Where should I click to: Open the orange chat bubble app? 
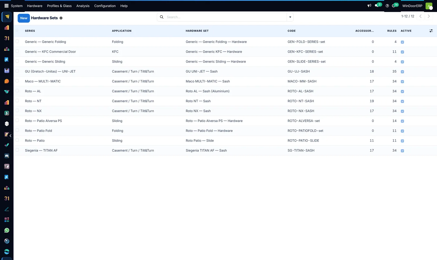(7, 81)
